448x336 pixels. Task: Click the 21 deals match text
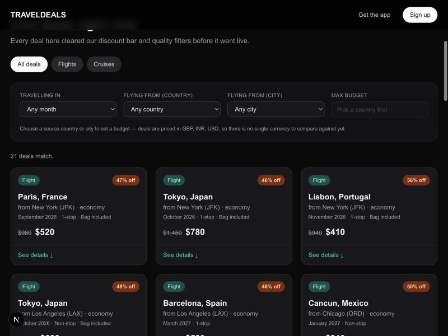tap(32, 156)
